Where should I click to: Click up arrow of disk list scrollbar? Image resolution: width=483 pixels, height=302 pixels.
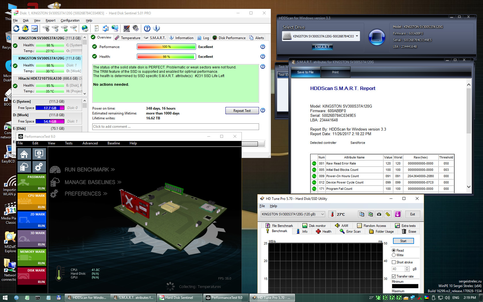pyautogui.click(x=85, y=38)
